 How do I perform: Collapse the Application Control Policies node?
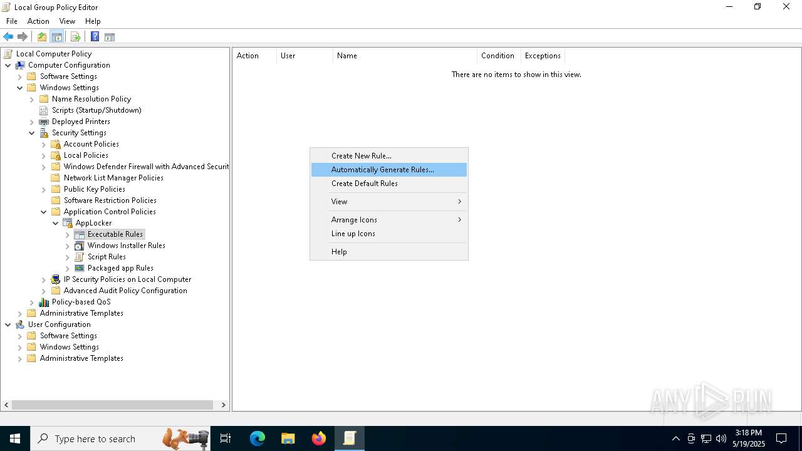pos(44,212)
